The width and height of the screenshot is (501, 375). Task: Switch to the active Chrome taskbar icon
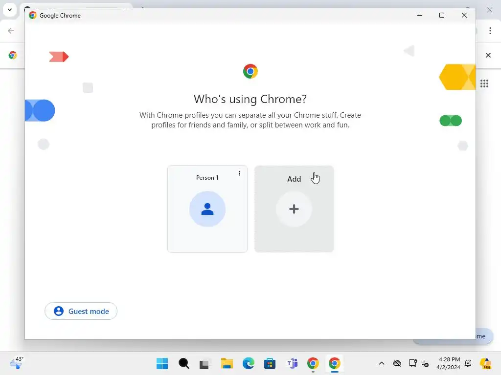[x=335, y=363]
